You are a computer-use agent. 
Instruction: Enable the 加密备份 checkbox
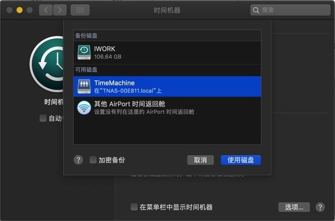(x=93, y=160)
